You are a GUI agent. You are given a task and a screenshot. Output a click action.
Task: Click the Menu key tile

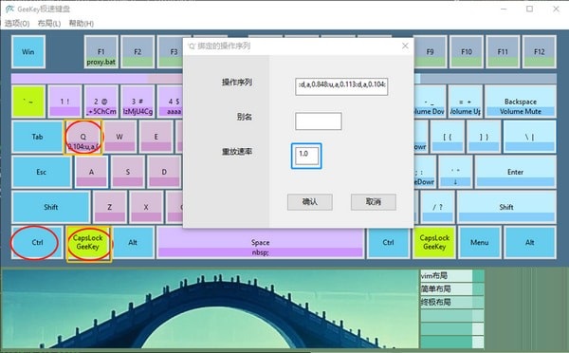(479, 243)
